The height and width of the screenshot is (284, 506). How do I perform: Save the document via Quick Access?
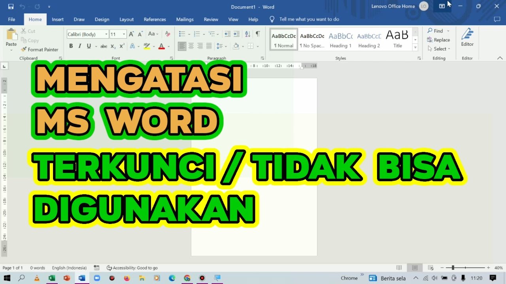pyautogui.click(x=11, y=7)
